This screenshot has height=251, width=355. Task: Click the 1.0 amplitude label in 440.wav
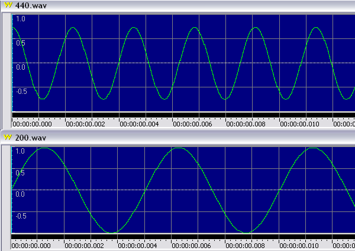coord(20,19)
